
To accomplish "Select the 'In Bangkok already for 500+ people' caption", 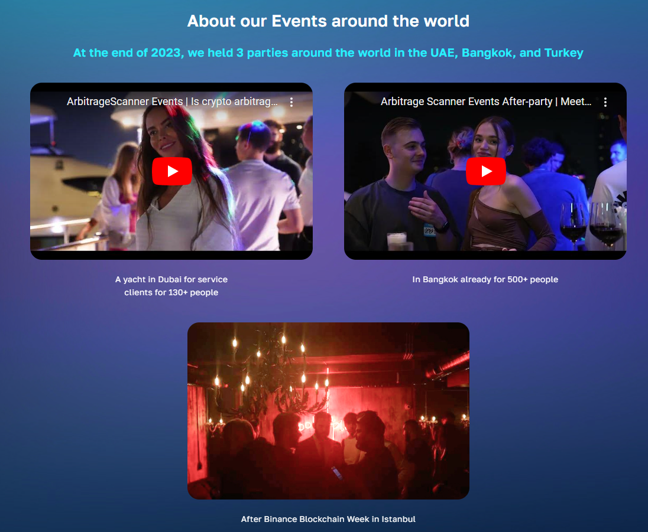I will (x=485, y=279).
